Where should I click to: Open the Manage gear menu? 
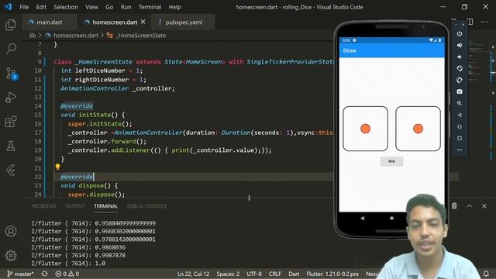pyautogui.click(x=11, y=255)
